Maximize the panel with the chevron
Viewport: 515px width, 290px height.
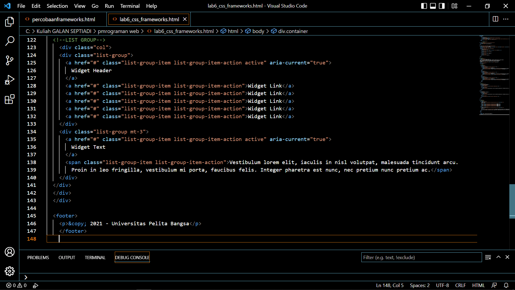coord(498,257)
